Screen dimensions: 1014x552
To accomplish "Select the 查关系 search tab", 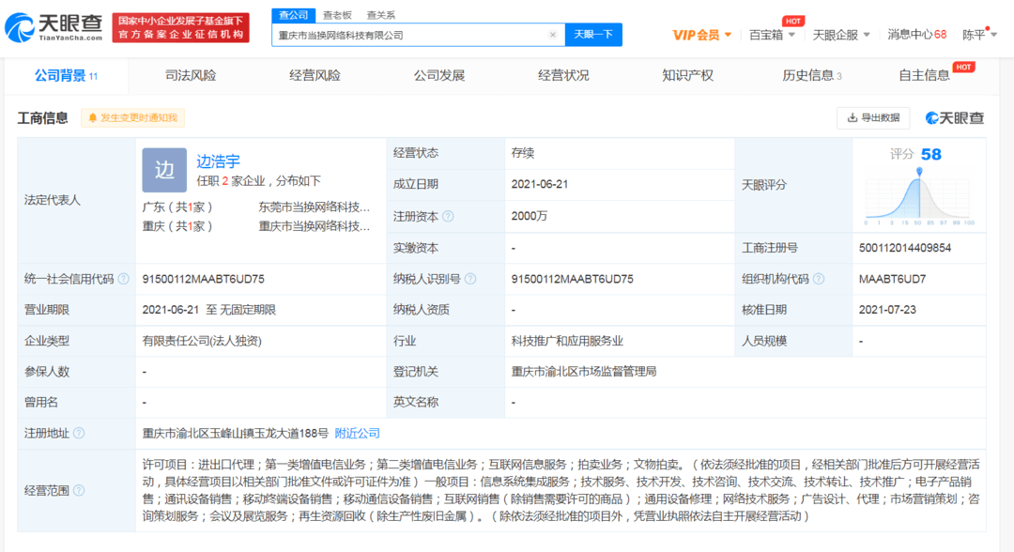I will (x=381, y=15).
